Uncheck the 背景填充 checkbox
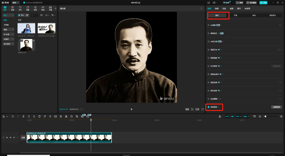Viewport: 285px width, 156px height. point(208,107)
